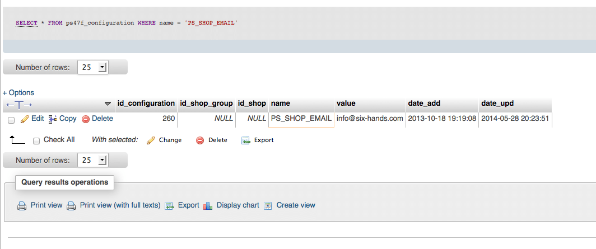Click the red Delete icon in row 260
596x249 pixels.
click(86, 119)
